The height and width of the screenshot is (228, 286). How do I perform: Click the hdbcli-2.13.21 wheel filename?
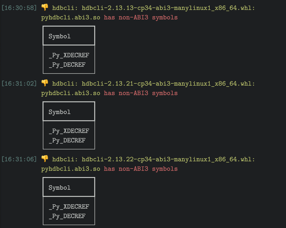point(168,83)
